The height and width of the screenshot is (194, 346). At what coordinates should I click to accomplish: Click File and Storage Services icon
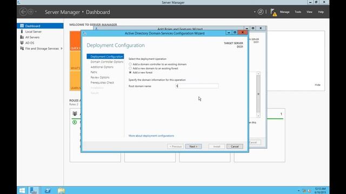click(x=22, y=48)
